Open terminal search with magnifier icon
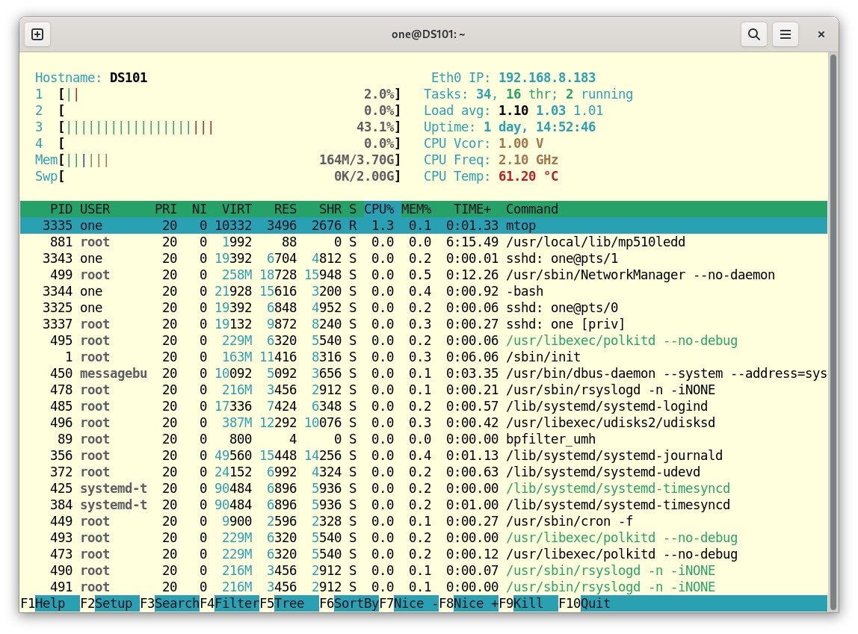858x634 pixels. [x=753, y=34]
